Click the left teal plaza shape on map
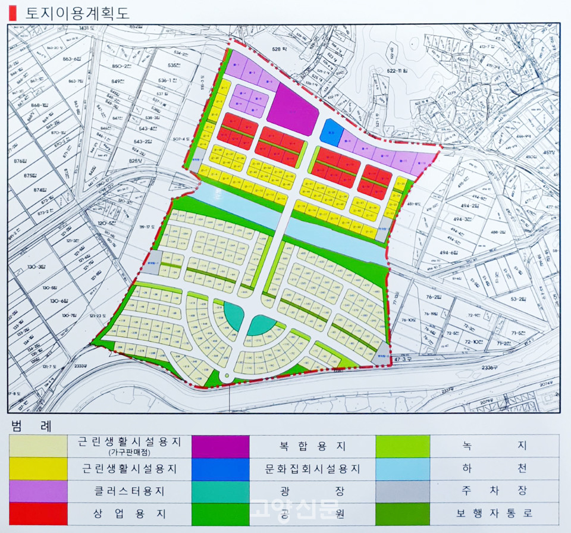 [233, 316]
